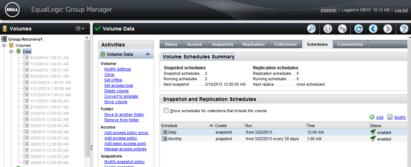Click the volumes tree vertical scrollbar

coord(87,98)
